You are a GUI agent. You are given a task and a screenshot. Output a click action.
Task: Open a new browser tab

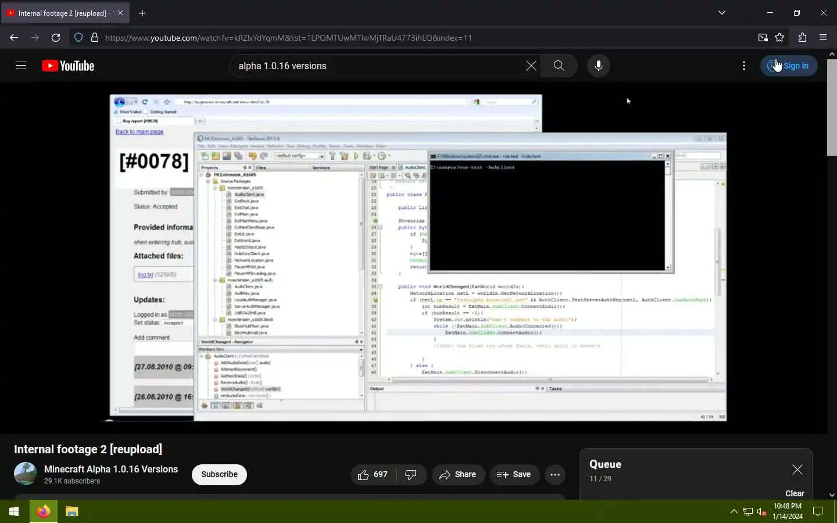coord(142,13)
